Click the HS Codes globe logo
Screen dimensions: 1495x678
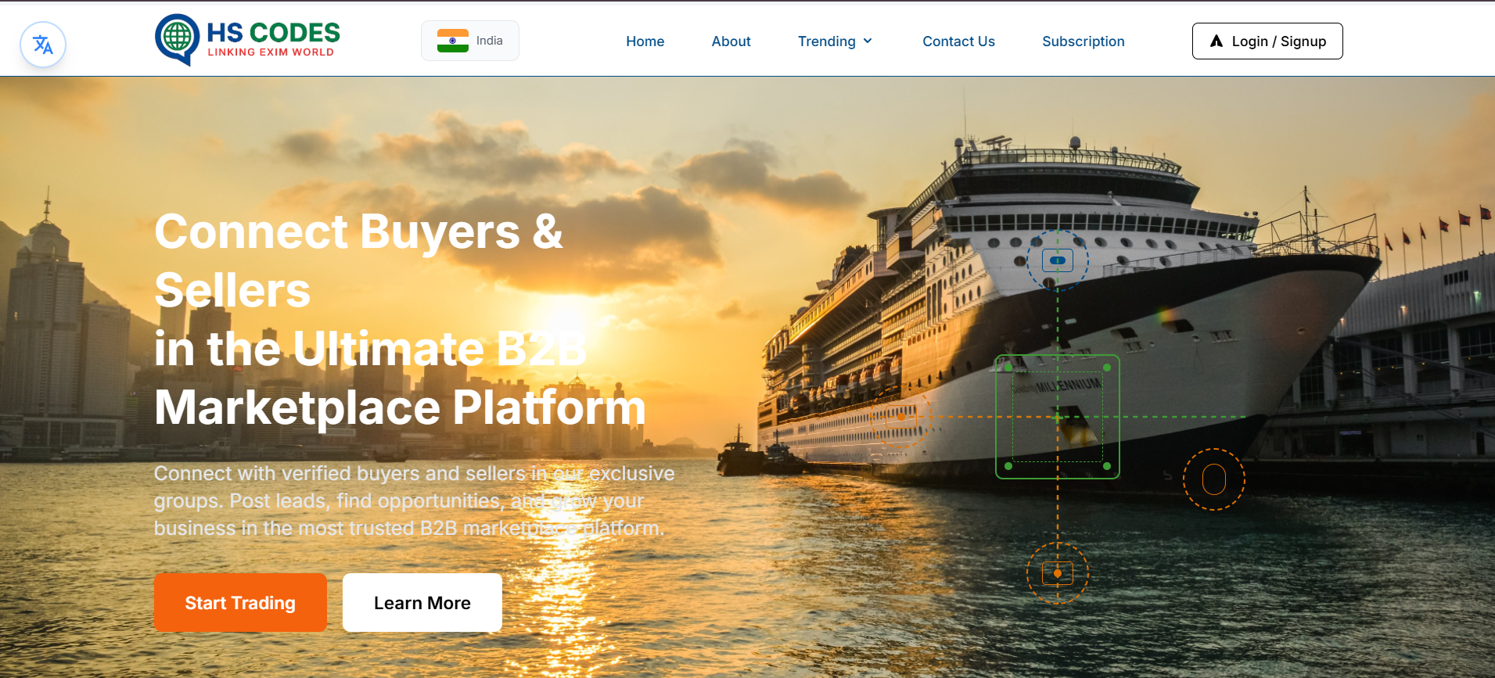click(x=177, y=39)
